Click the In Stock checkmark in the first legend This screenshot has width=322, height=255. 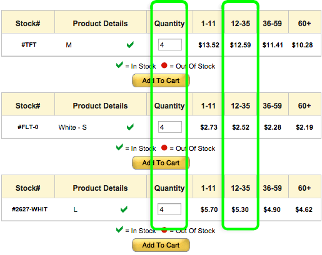tap(119, 65)
